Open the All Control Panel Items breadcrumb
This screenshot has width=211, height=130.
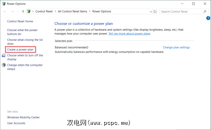coord(72,12)
